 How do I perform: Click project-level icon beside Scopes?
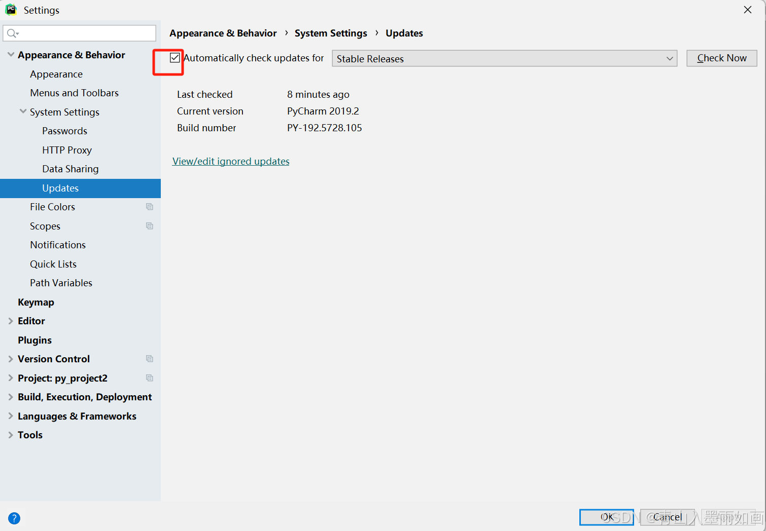[x=150, y=226]
